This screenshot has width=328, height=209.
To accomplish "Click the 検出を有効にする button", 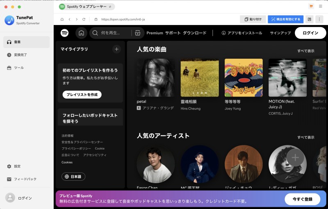I will click(x=285, y=19).
